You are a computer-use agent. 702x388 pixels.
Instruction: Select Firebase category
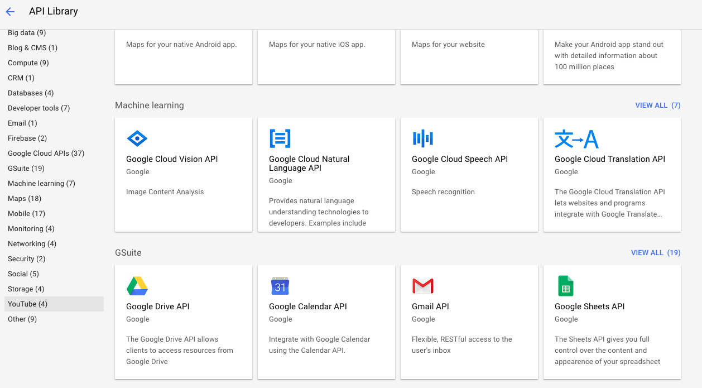coord(27,138)
